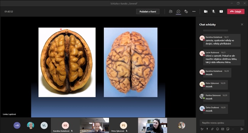Click the Chat schůzky panel title
Screen dimensions: 248x133
click(x=207, y=25)
